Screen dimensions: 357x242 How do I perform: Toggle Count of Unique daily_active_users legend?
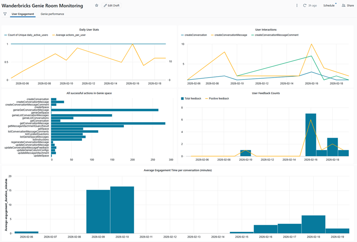tap(26, 35)
